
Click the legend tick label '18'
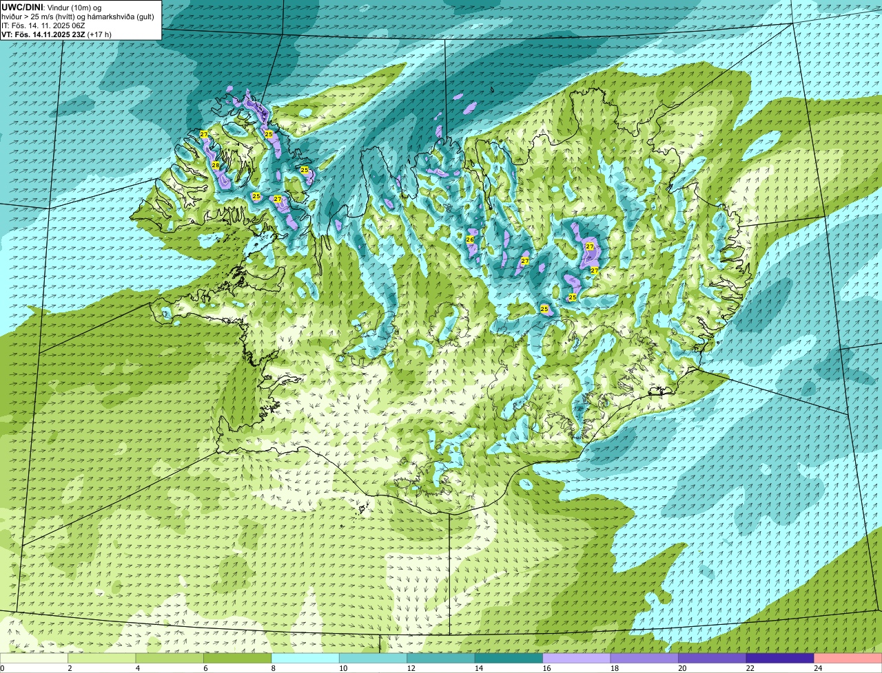point(614,667)
